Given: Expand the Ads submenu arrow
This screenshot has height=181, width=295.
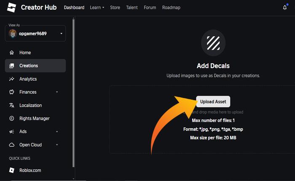Looking at the screenshot, I should 57,132.
